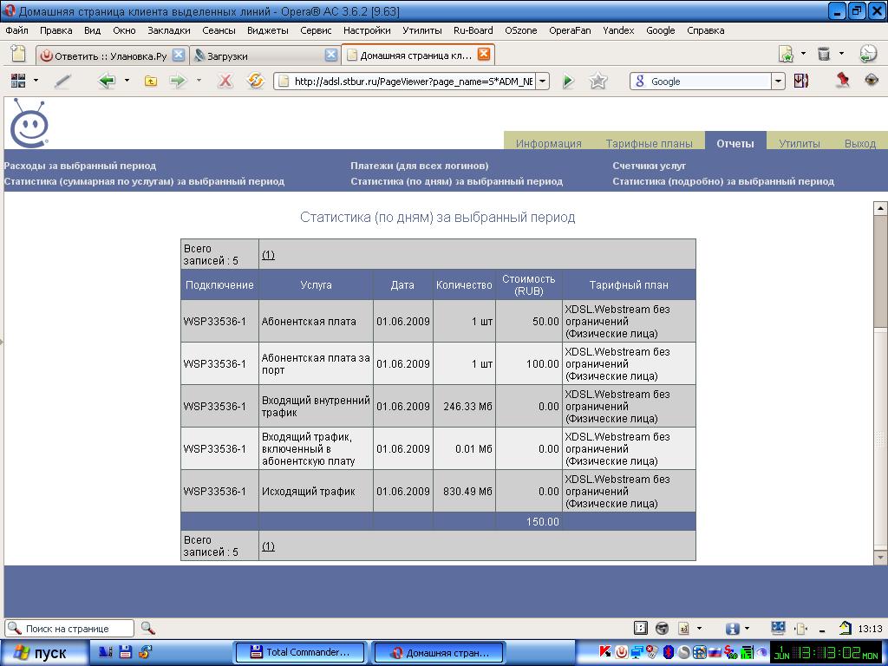Click the new tab page icon
This screenshot has width=888, height=666.
(x=17, y=54)
